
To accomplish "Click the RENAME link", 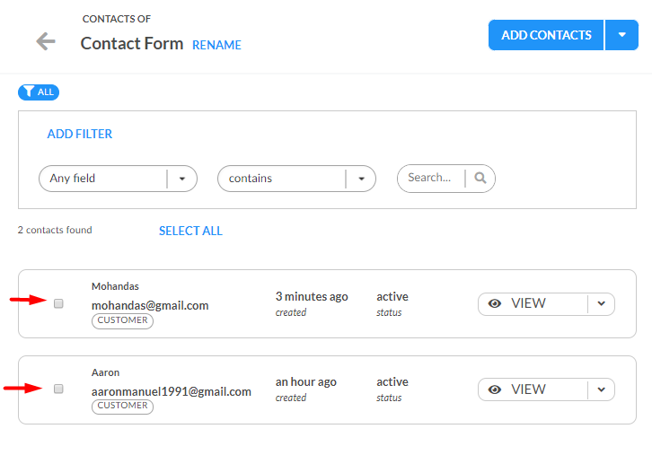I will pyautogui.click(x=216, y=45).
